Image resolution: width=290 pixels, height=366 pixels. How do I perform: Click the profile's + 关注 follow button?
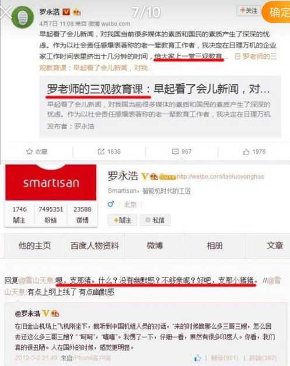coord(122,220)
